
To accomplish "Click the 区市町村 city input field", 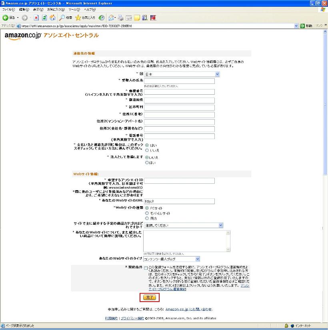I will [x=179, y=107].
